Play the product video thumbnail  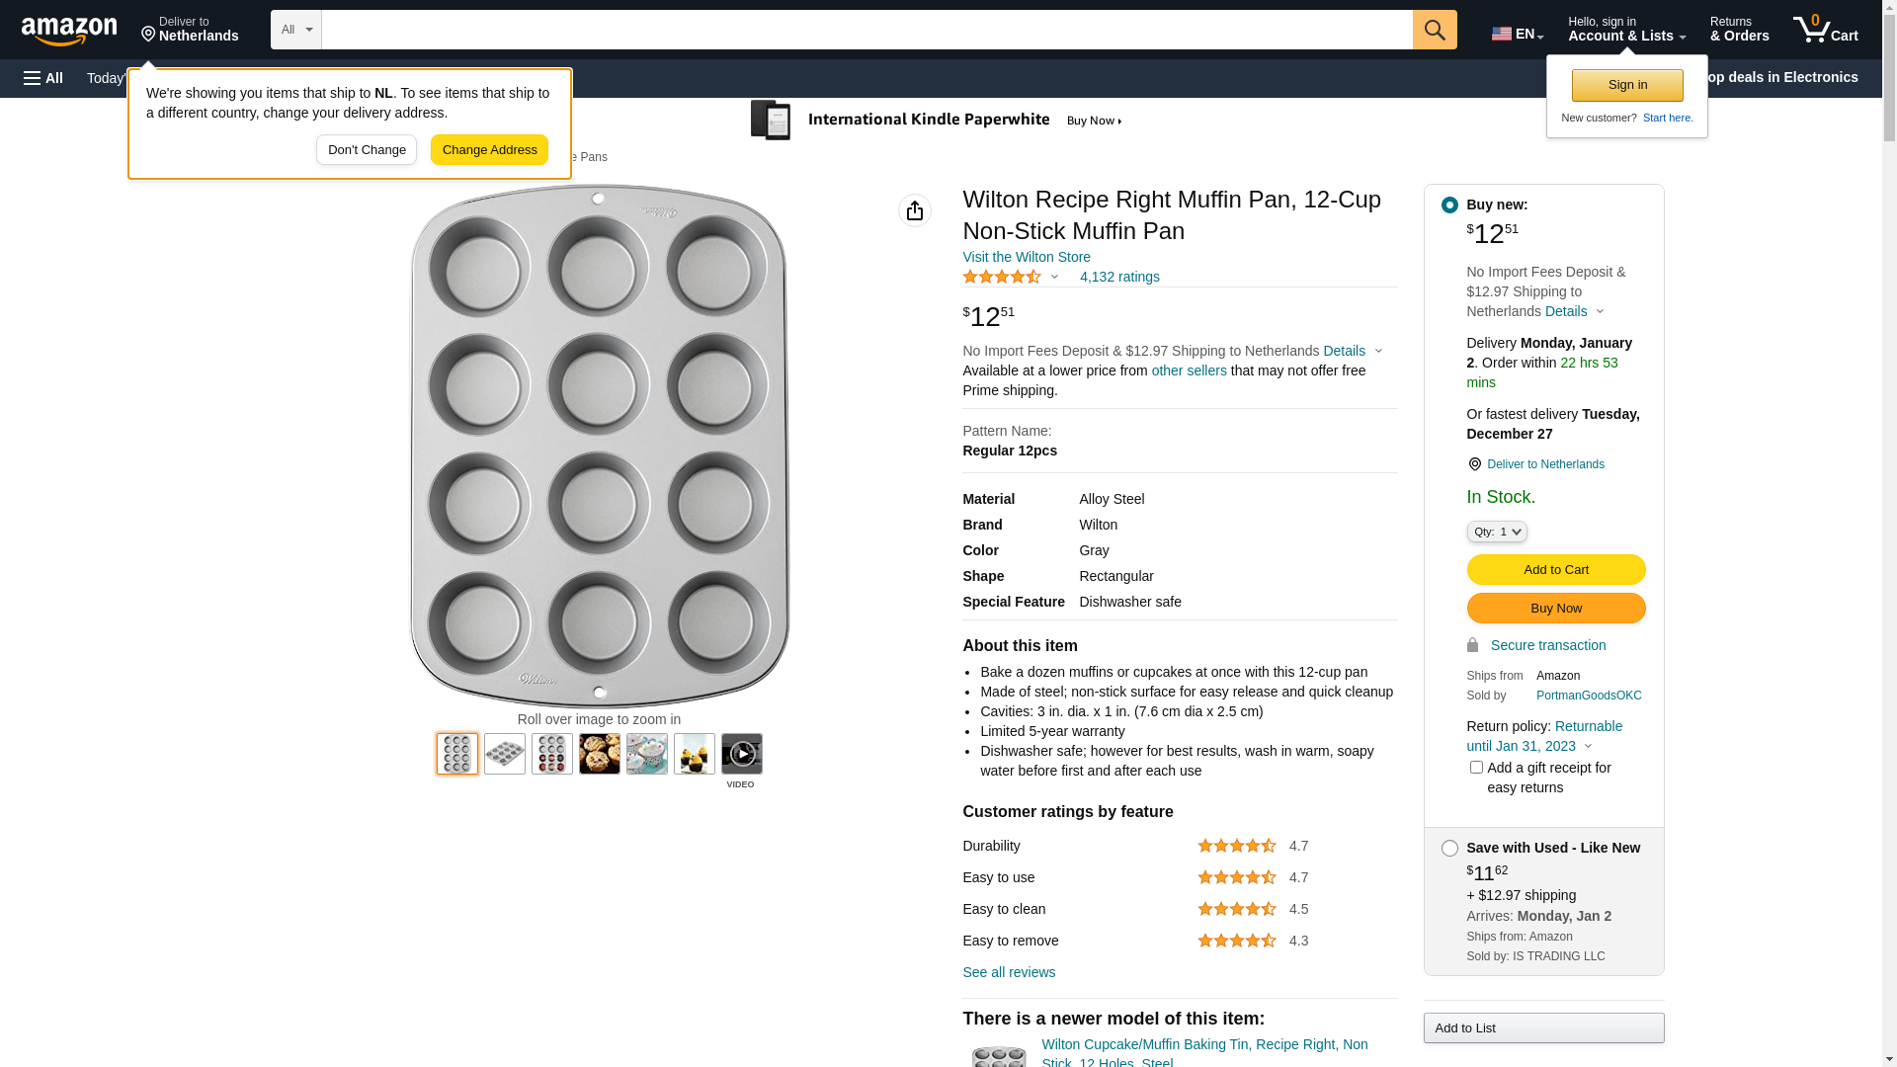click(741, 754)
